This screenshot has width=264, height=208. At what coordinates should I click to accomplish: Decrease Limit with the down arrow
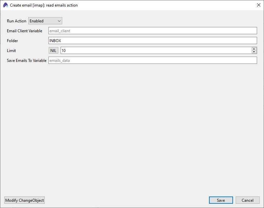point(254,52)
